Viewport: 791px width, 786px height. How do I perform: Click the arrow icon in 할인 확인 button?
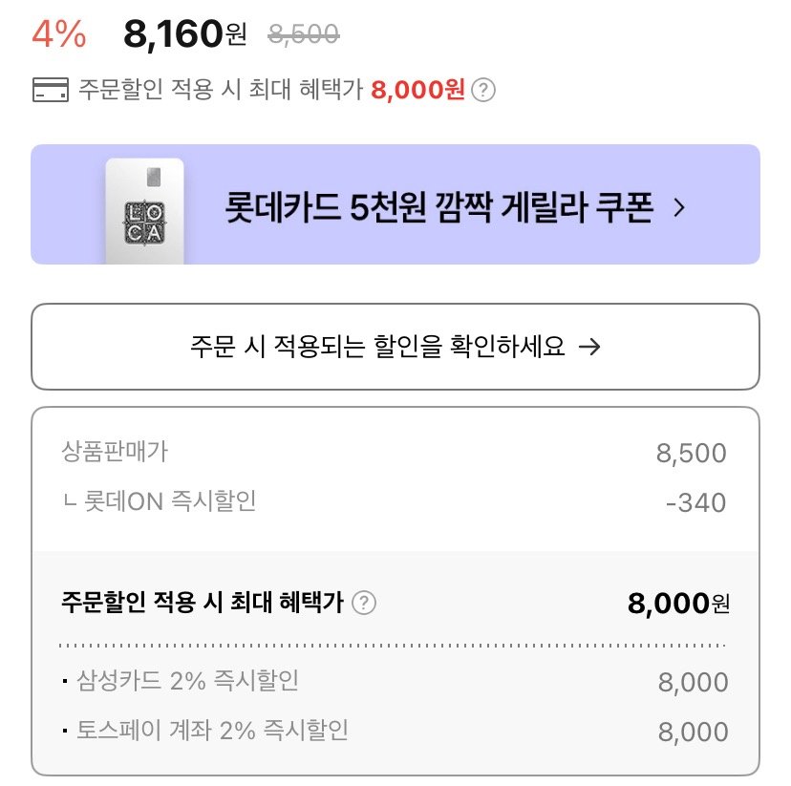(x=590, y=347)
